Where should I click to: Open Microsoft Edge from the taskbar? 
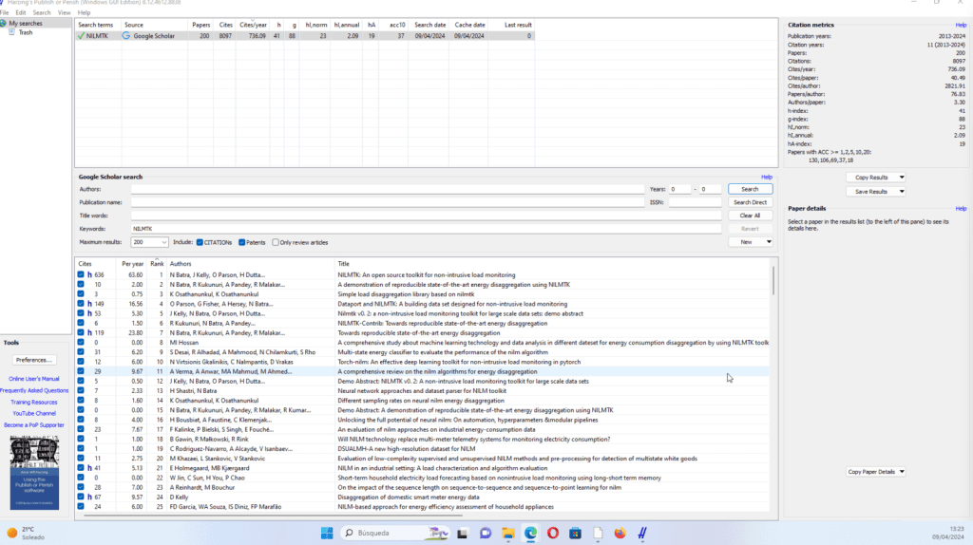[x=530, y=533]
